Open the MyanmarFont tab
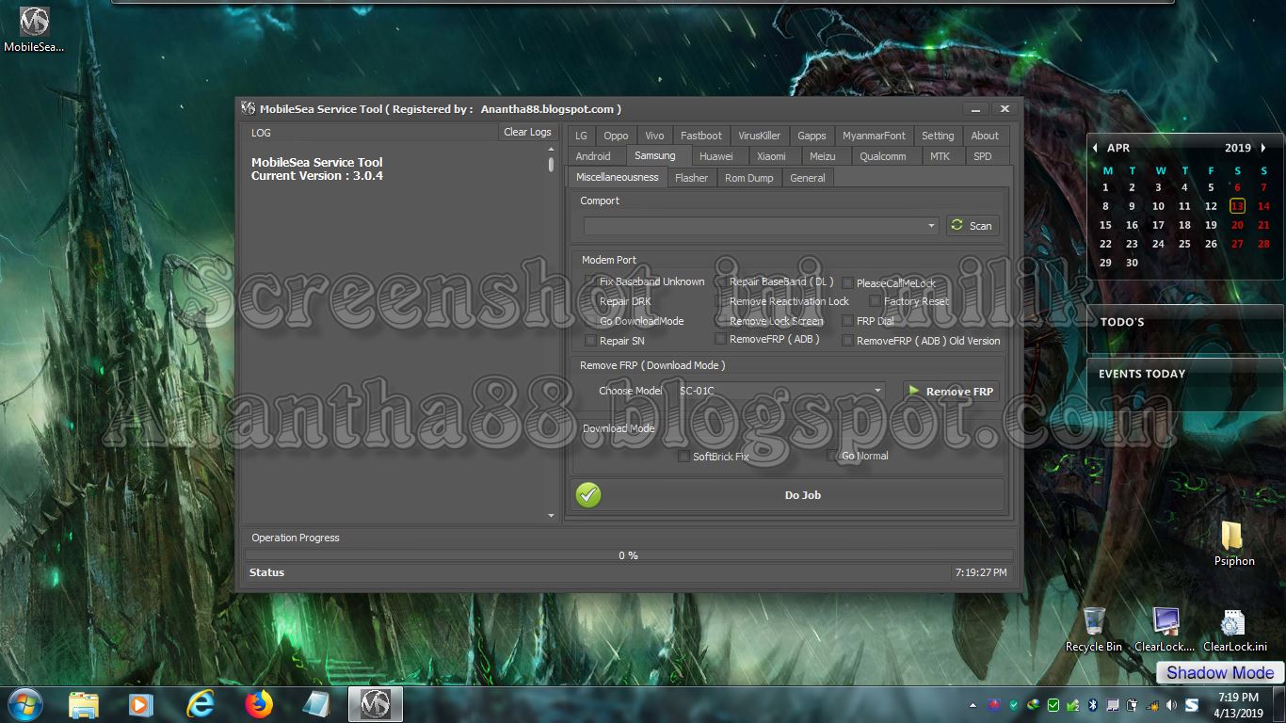1286x723 pixels. [874, 136]
